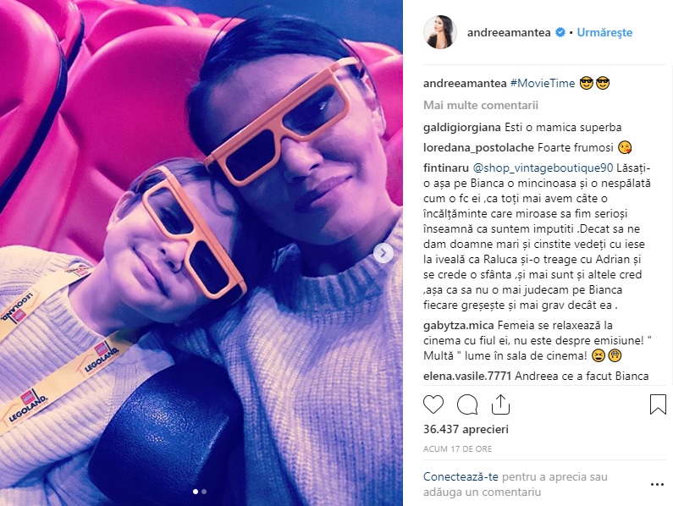The height and width of the screenshot is (506, 673).
Task: Like the post with the heart icon
Action: click(433, 404)
